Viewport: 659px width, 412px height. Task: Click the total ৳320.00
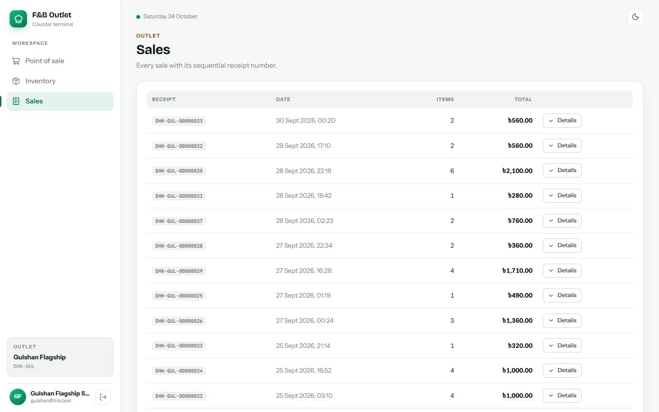[x=520, y=346]
